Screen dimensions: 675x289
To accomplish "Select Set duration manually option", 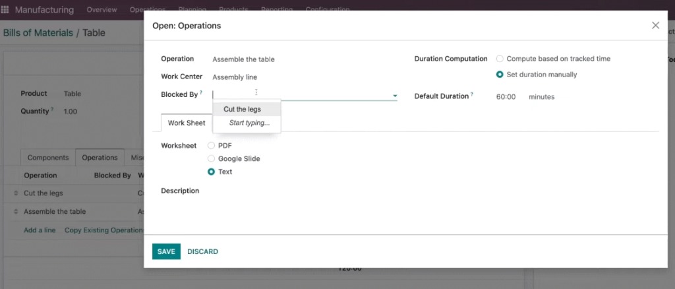I will (x=500, y=75).
